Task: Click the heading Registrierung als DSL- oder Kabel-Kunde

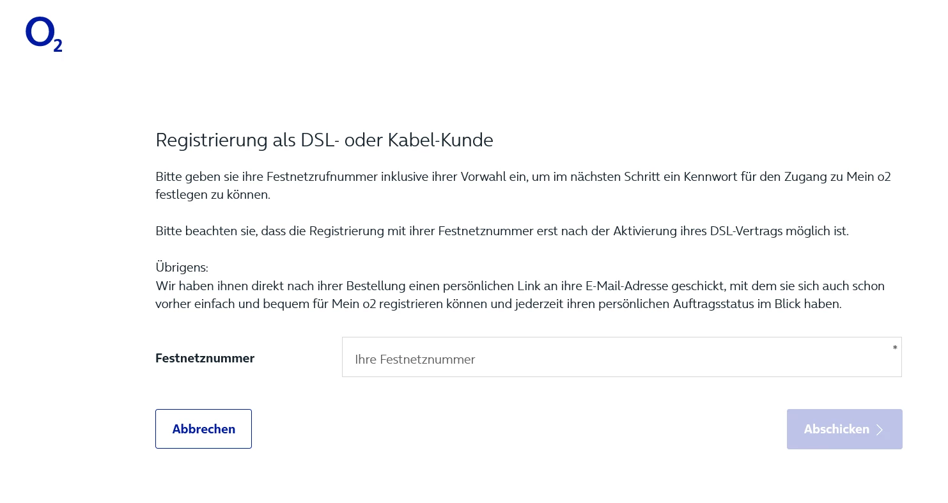Action: tap(324, 140)
